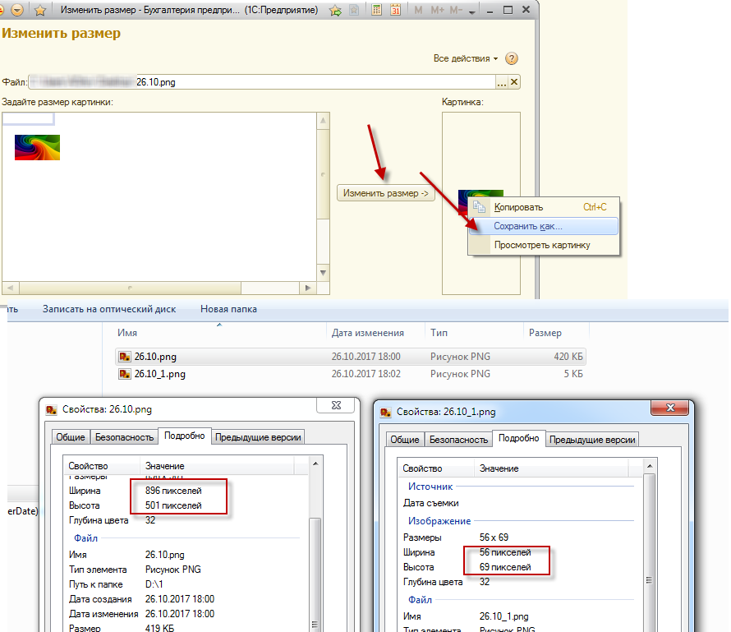Open Безопасность tab in 26.10_1.png properties
The height and width of the screenshot is (632, 731).
tap(459, 440)
